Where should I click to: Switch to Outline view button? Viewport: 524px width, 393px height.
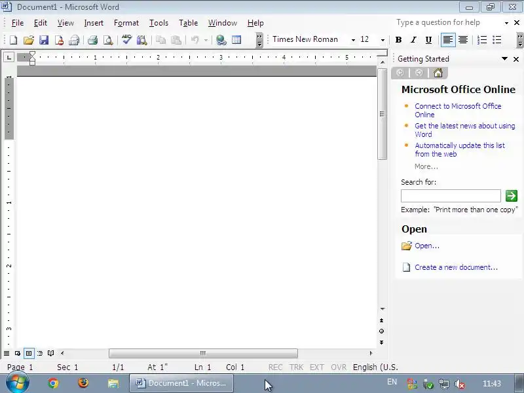tap(40, 353)
